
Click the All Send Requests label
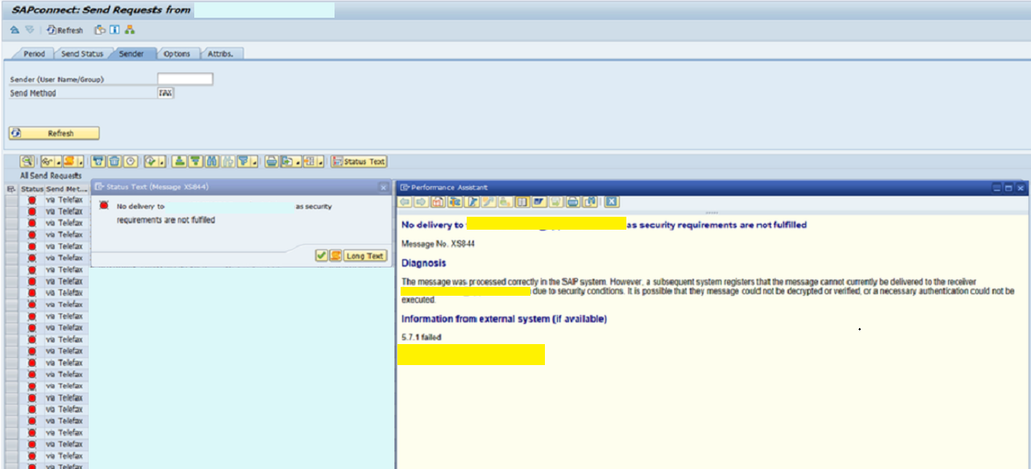pyautogui.click(x=51, y=175)
